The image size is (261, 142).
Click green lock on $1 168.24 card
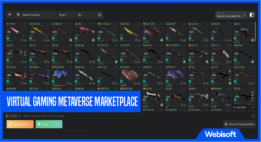tap(71, 40)
